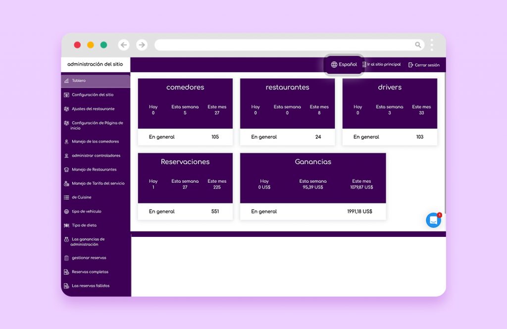The image size is (507, 329).
Task: Open the browser three-dot menu
Action: (x=432, y=45)
